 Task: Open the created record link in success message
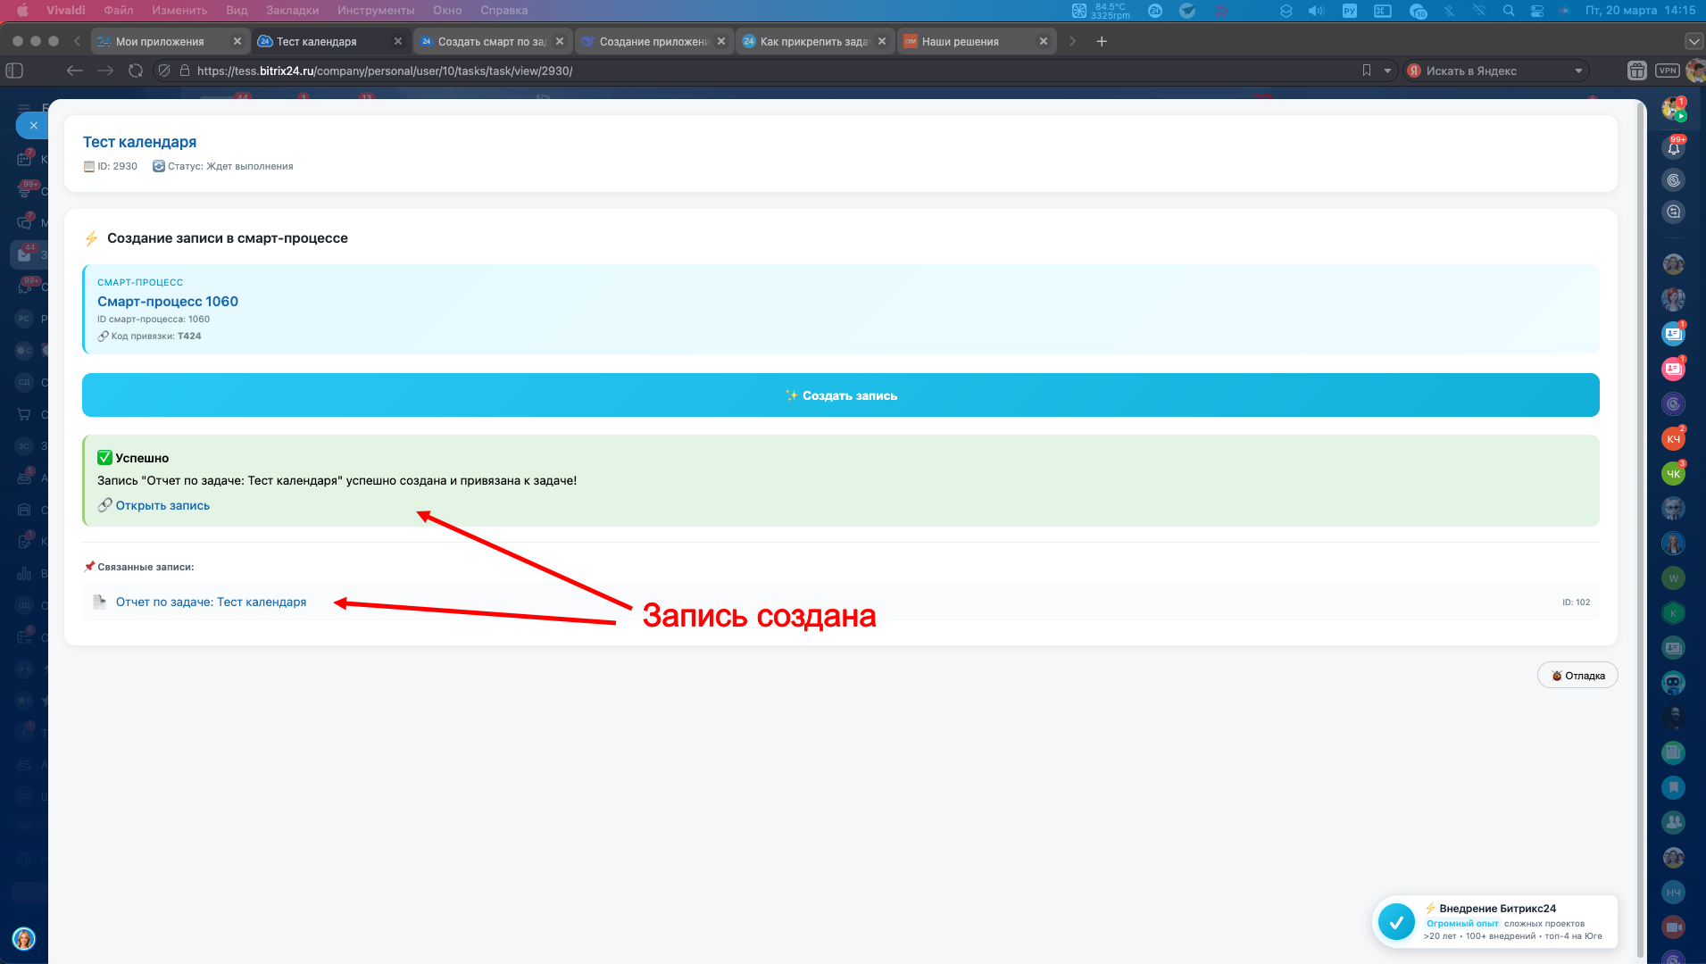tap(162, 505)
